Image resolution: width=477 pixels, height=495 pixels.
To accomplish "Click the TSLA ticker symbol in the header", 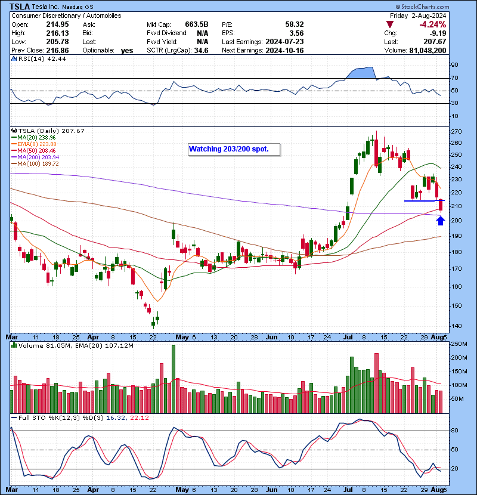I will coord(20,7).
